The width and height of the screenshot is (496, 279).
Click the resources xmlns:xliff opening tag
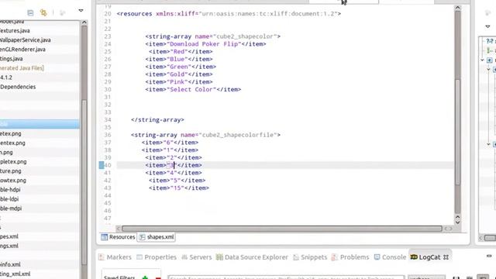pyautogui.click(x=229, y=14)
